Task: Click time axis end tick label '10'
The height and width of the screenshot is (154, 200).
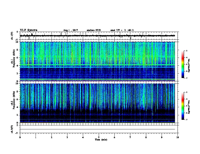Action: point(178,137)
